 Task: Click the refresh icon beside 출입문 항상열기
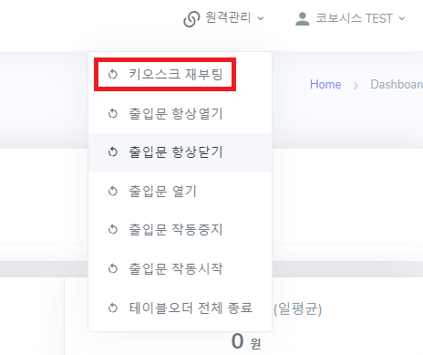113,114
